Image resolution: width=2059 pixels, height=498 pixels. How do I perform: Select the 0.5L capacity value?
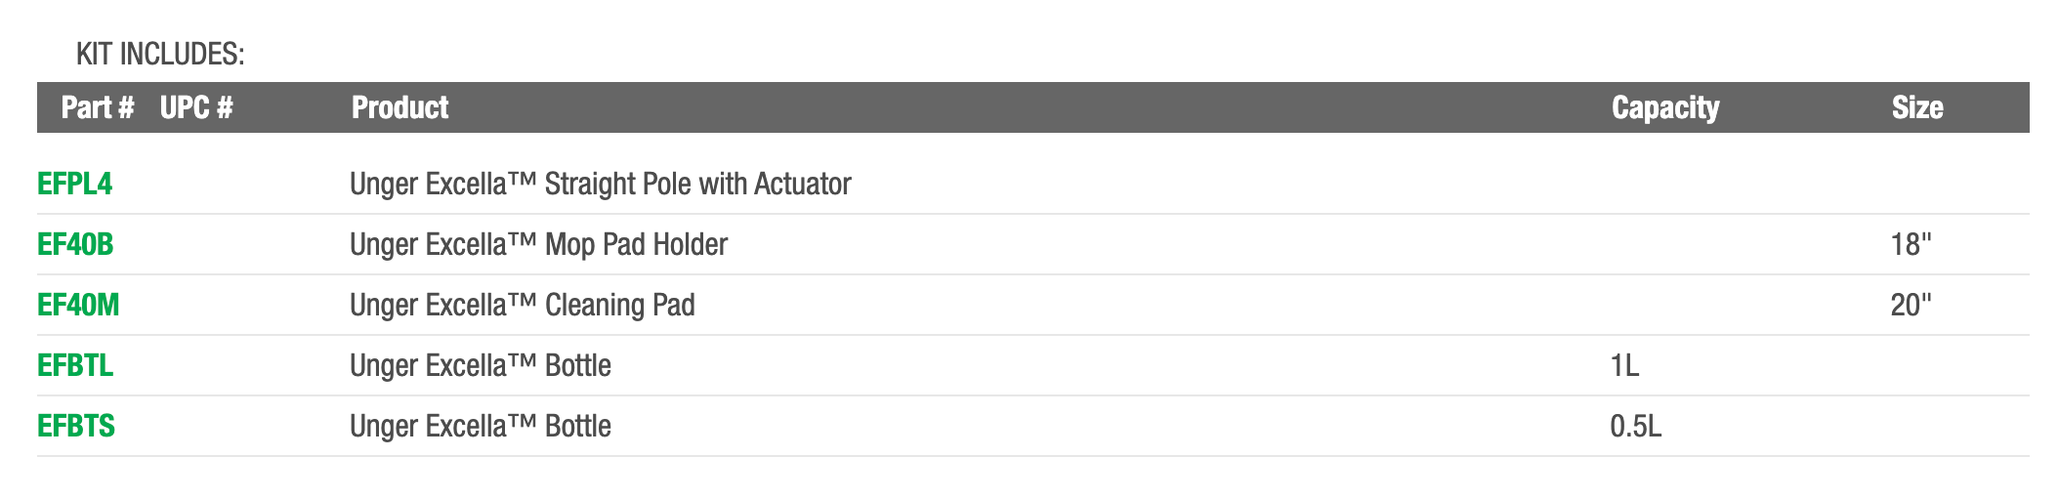(x=1635, y=426)
